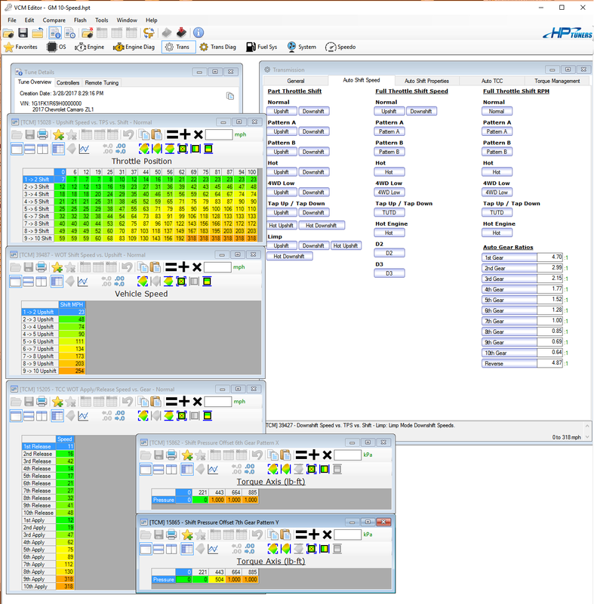Open Favorites star section

click(x=21, y=47)
